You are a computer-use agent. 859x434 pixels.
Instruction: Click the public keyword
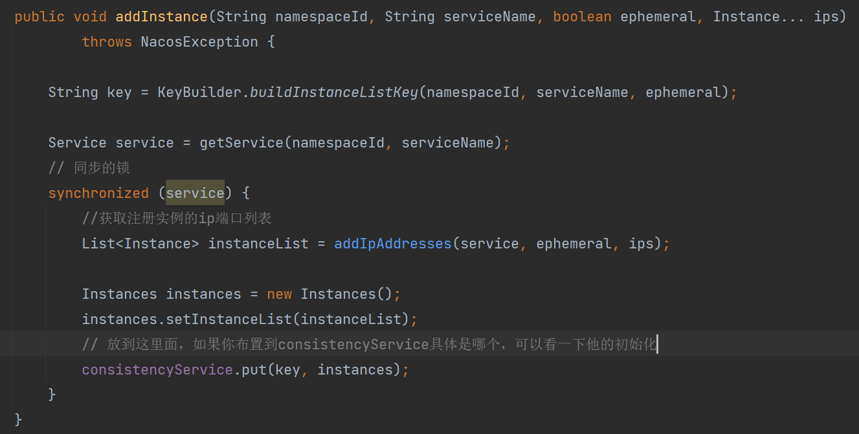point(39,17)
